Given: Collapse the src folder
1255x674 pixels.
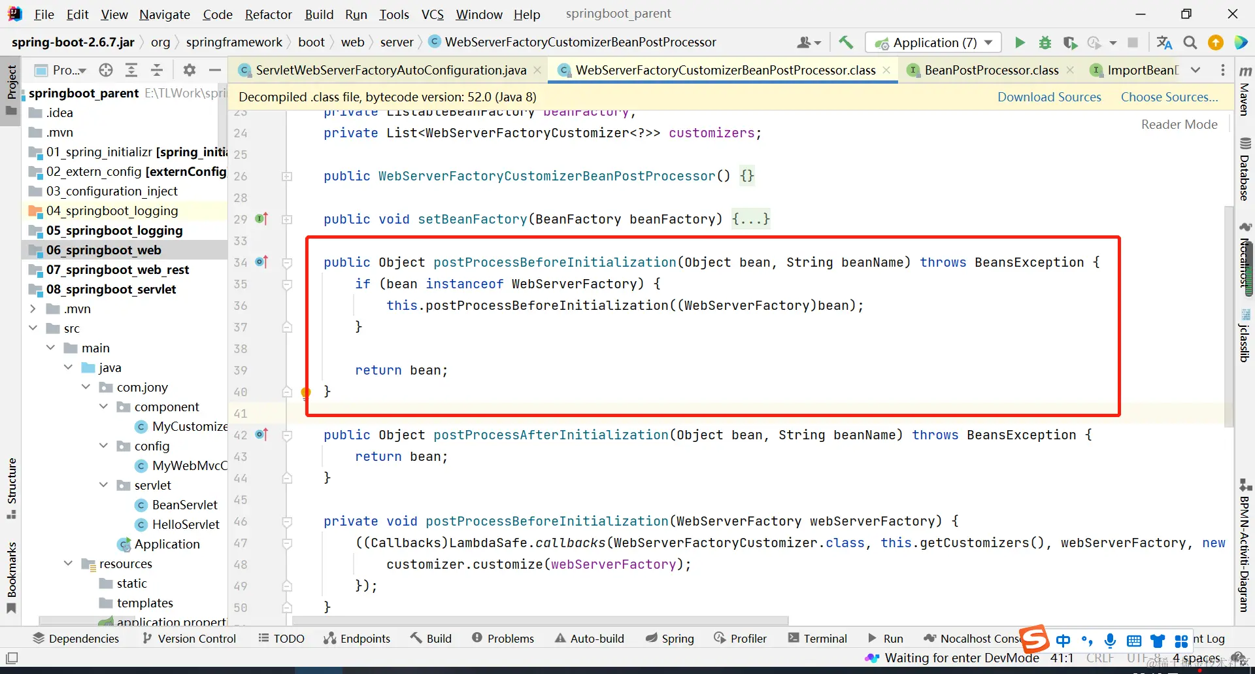Looking at the screenshot, I should point(33,328).
